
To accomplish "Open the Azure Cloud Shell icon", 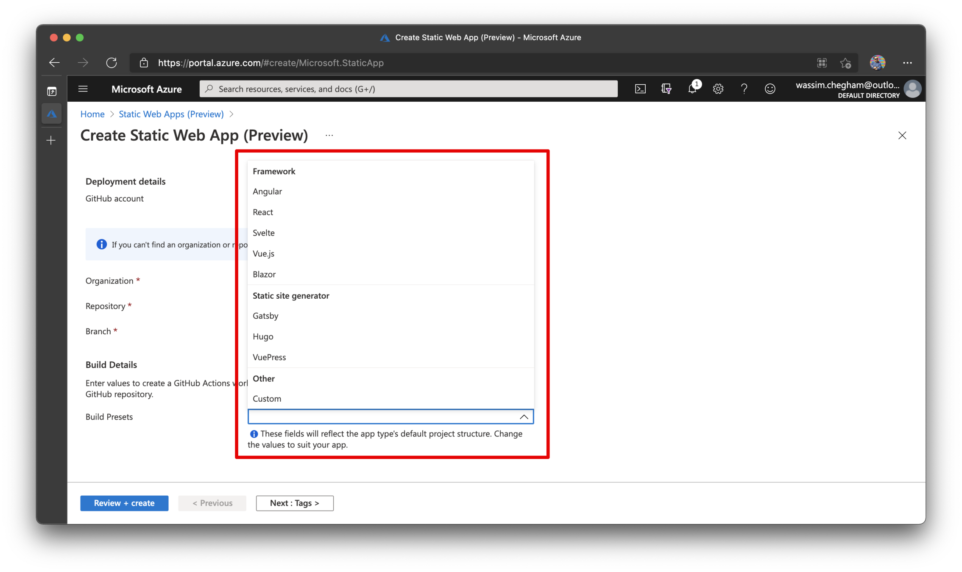I will (640, 89).
